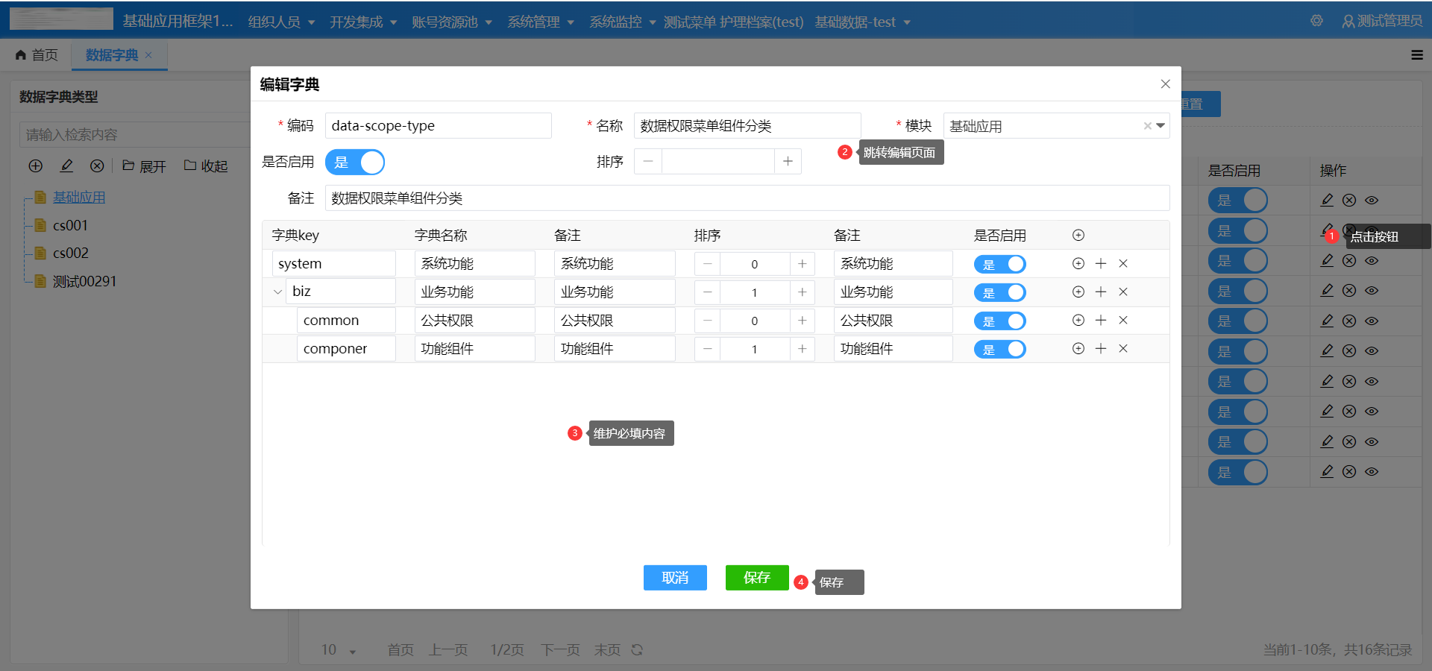Open the 模块 module dropdown
Image resolution: width=1432 pixels, height=671 pixels.
coord(1161,125)
